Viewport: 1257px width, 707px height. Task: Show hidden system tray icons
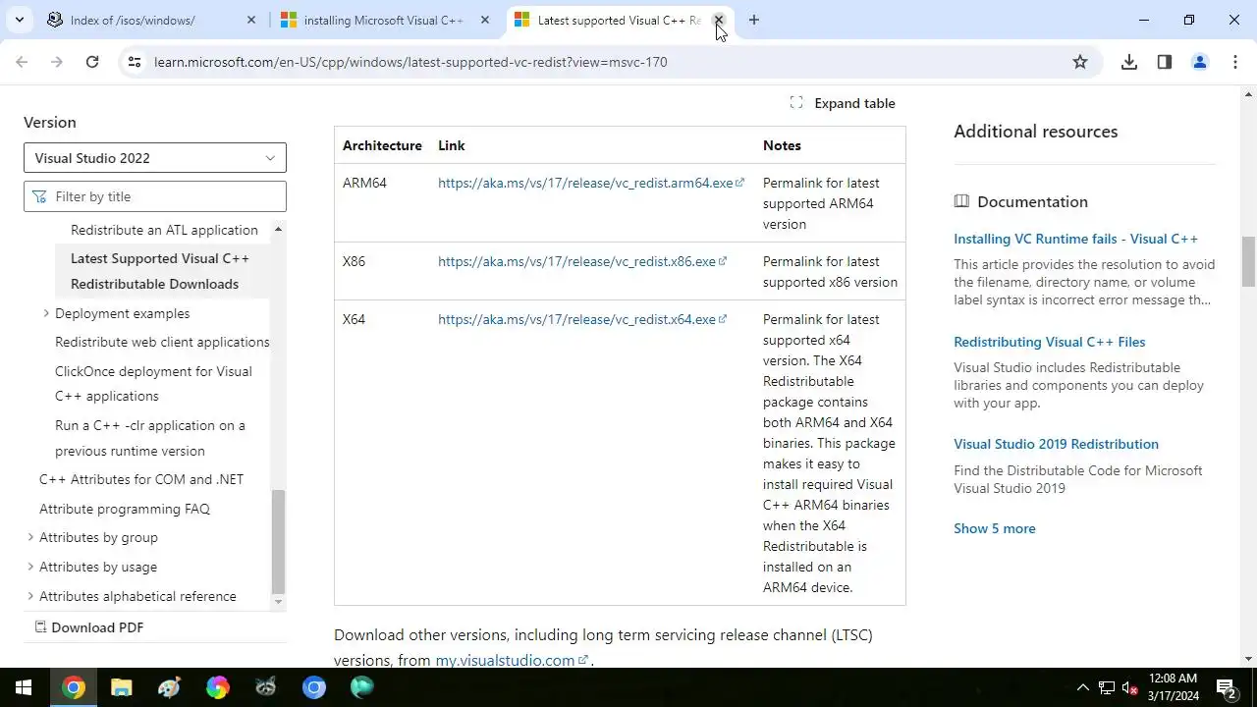[x=1083, y=687]
